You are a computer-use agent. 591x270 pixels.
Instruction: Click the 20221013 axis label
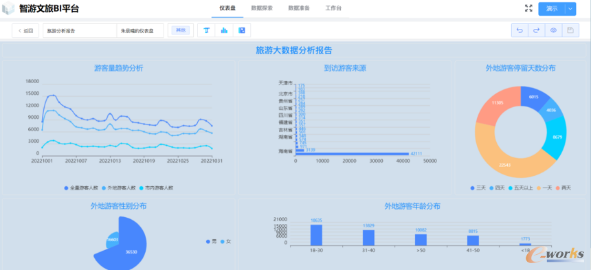tap(110, 161)
